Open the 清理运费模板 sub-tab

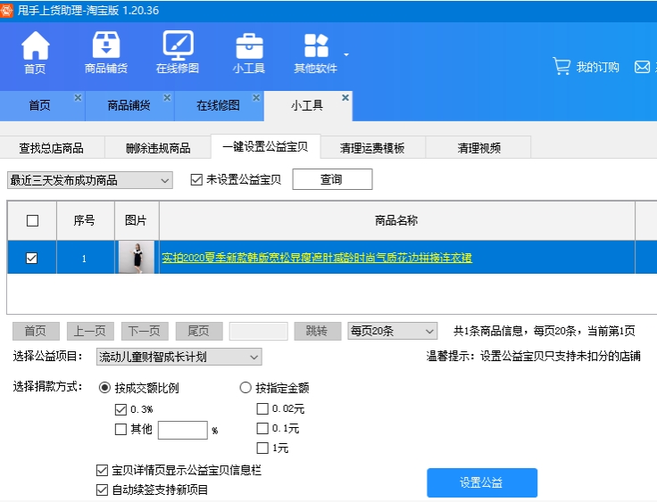(372, 148)
